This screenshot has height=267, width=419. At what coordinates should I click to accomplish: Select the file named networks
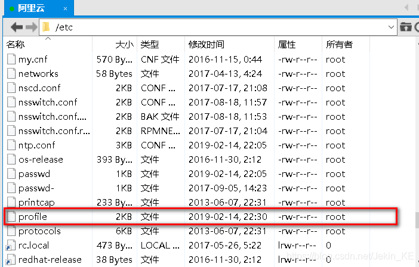[38, 74]
